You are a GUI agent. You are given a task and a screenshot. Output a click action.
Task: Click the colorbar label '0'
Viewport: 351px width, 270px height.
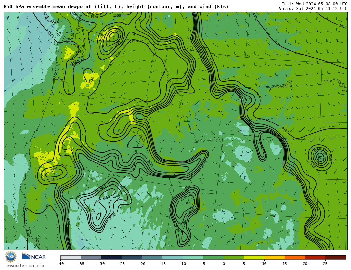224,264
